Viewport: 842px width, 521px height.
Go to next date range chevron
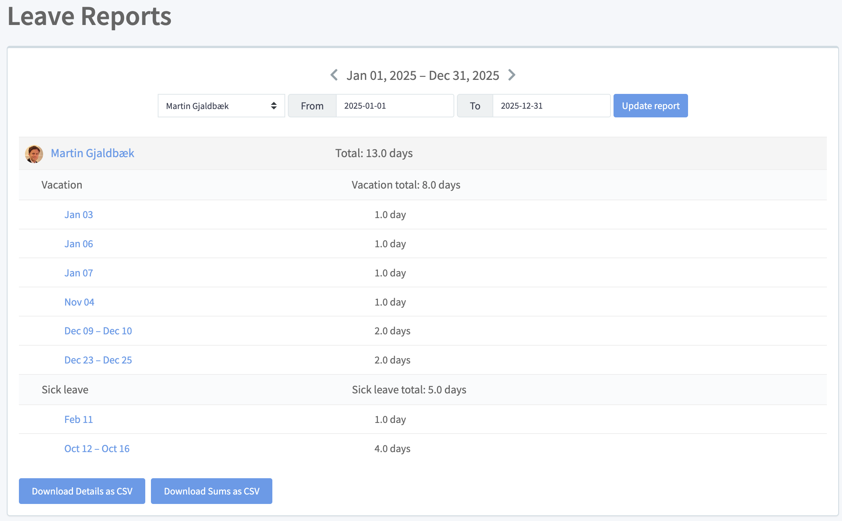(512, 75)
